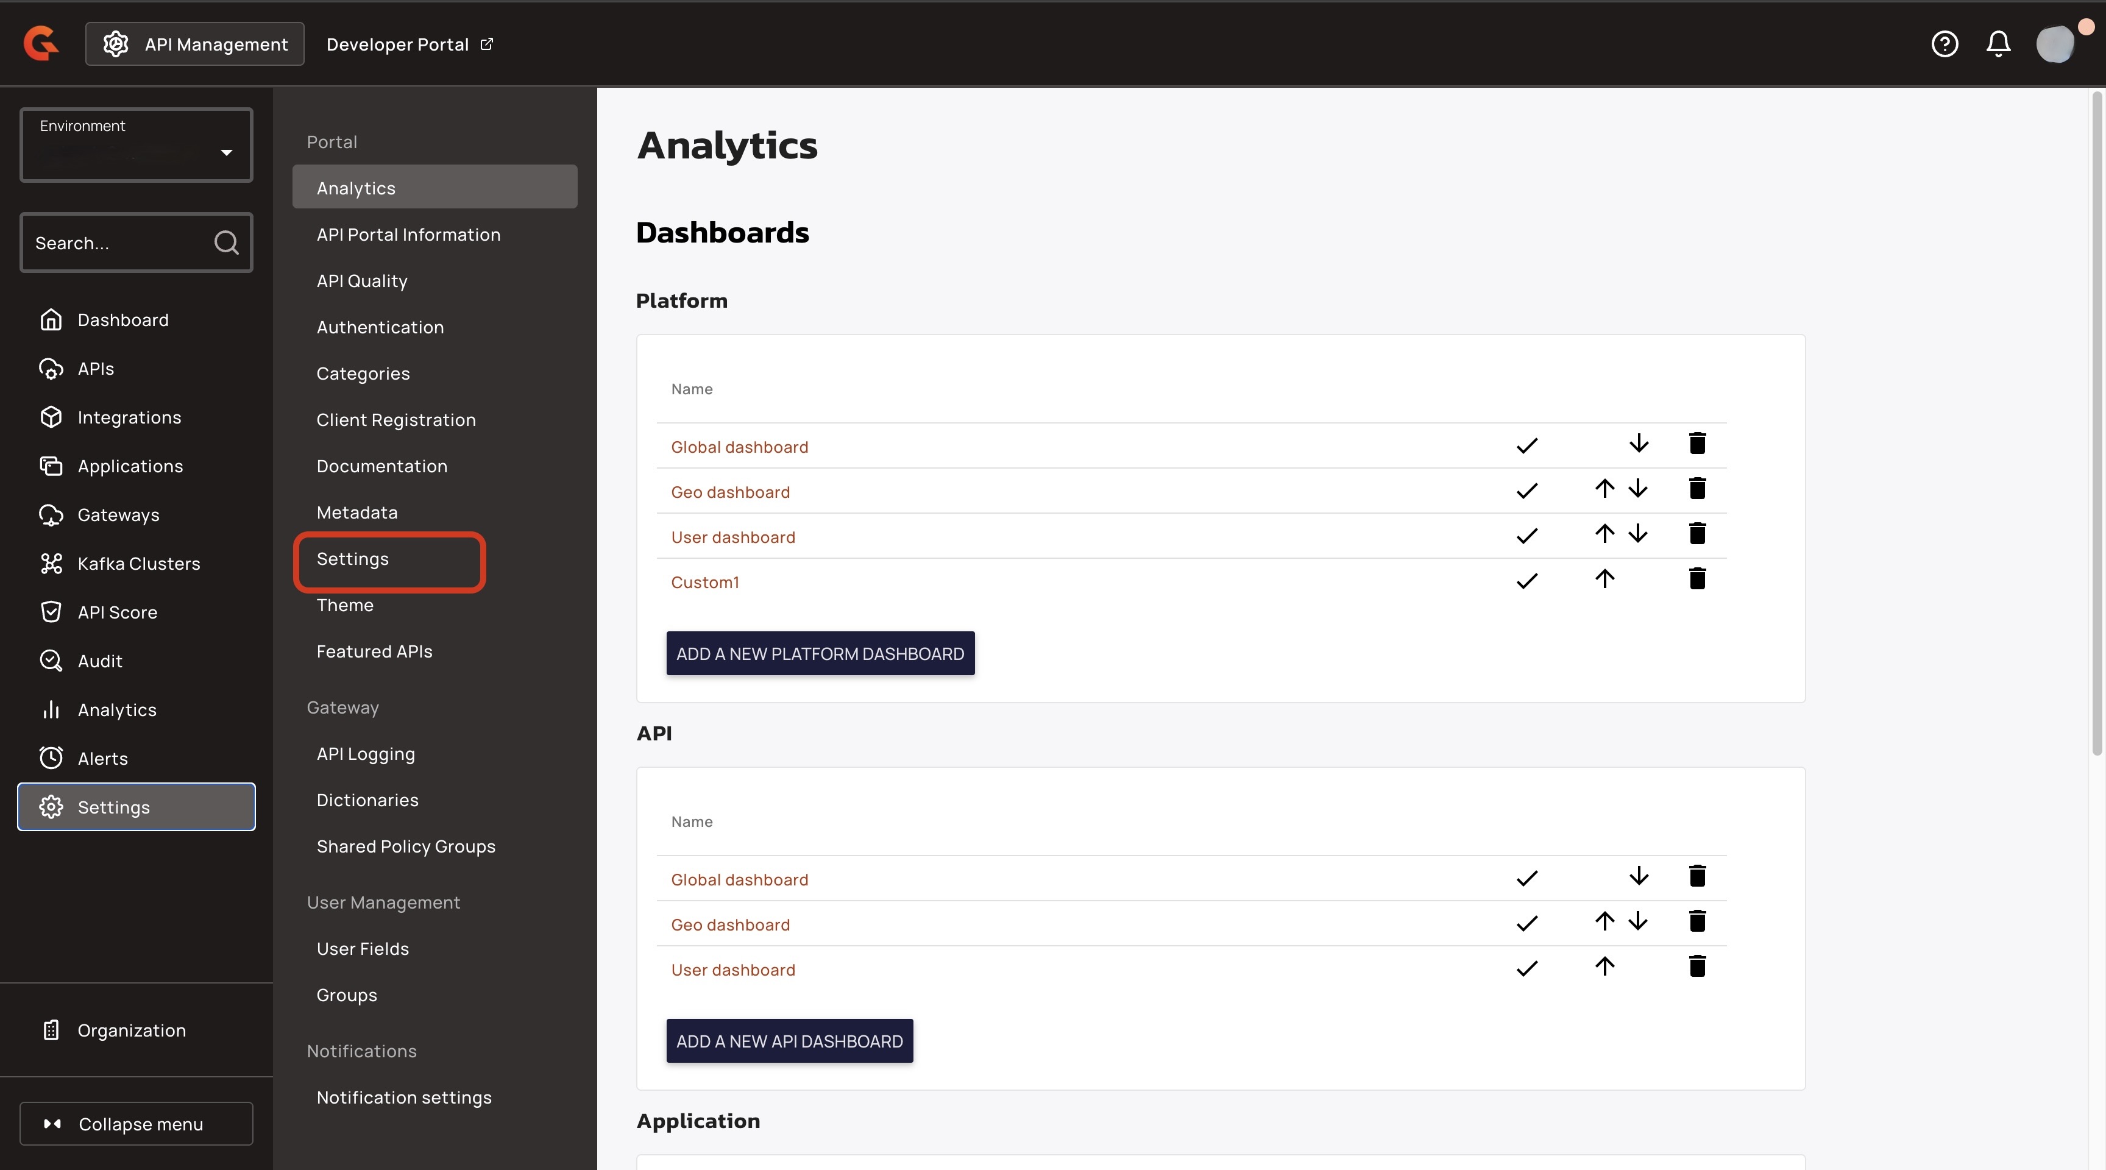Click the Gravitee logo icon

[41, 43]
